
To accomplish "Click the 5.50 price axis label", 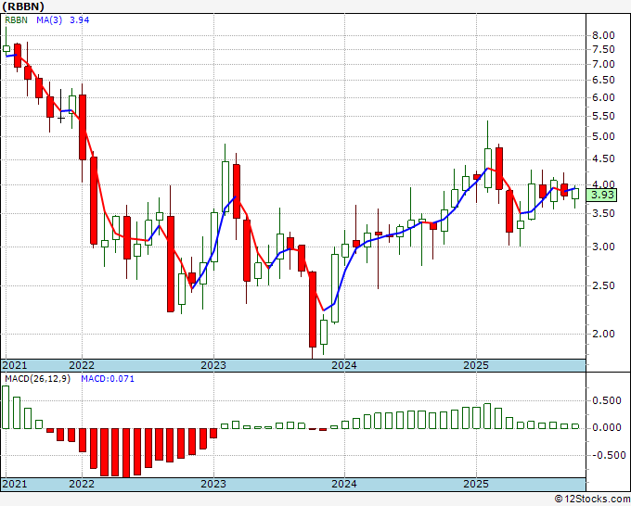I will coord(603,116).
